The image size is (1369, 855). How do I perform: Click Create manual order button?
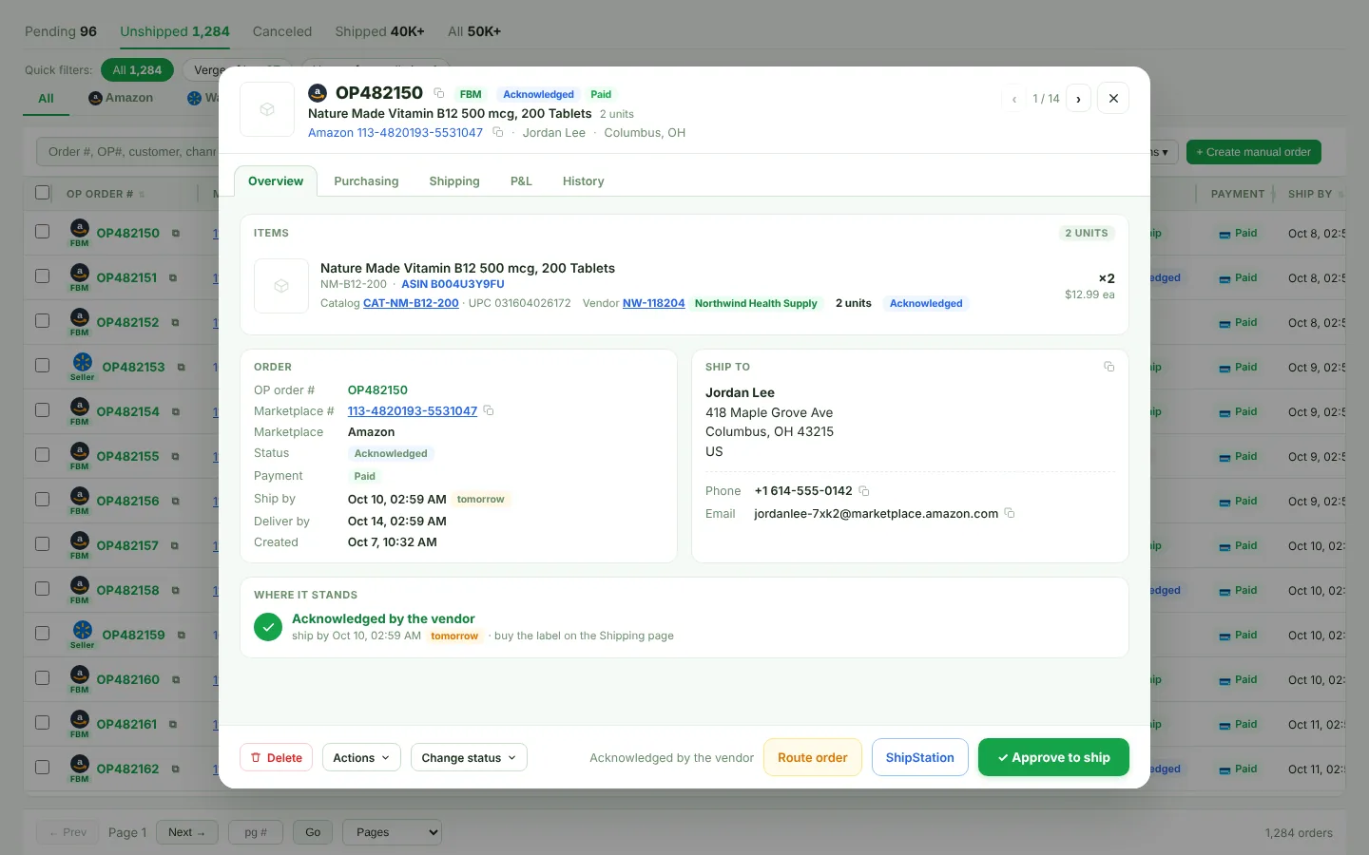click(1253, 152)
